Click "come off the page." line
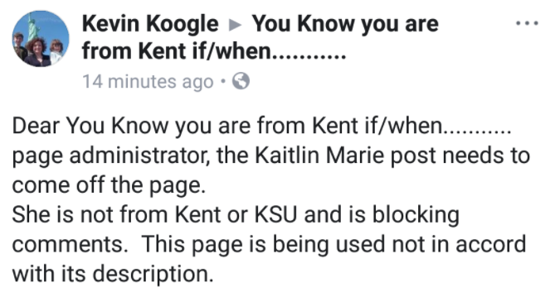 109,185
